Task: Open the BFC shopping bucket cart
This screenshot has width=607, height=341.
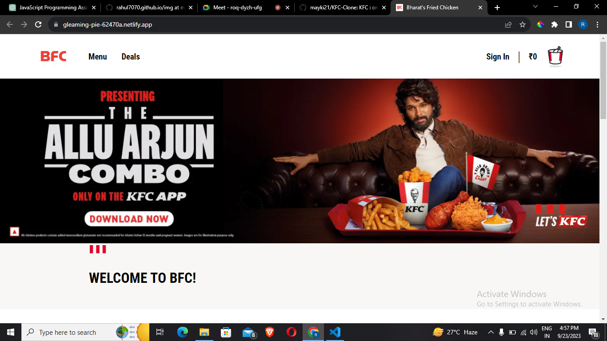Action: (x=555, y=56)
